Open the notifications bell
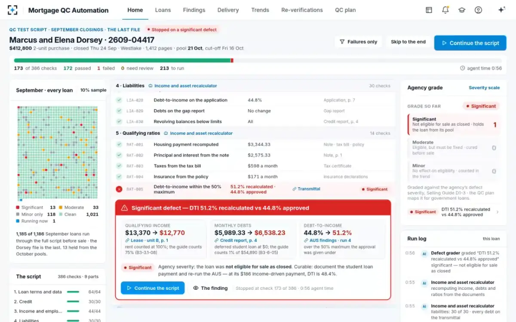This screenshot has height=322, width=516. 445,10
